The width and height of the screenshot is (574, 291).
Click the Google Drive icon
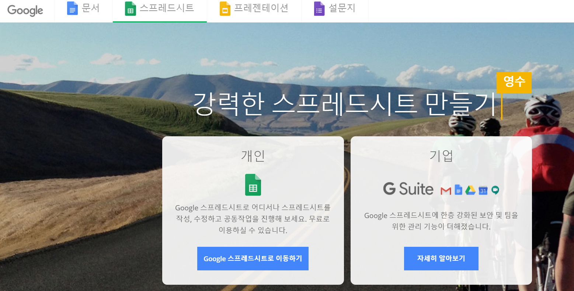coord(470,190)
